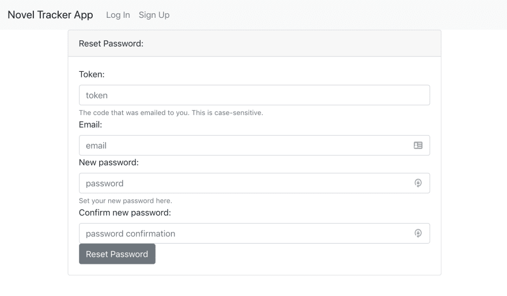The width and height of the screenshot is (507, 296).
Task: Click the password manager icon in New password field
Action: pos(418,183)
